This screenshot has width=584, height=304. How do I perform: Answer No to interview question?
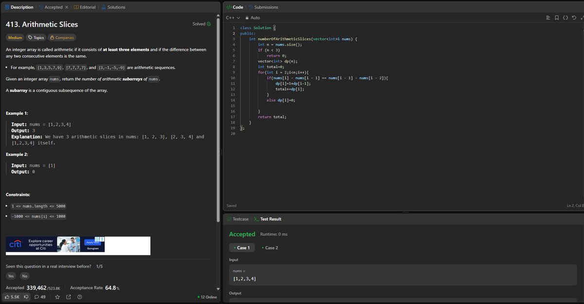click(24, 276)
